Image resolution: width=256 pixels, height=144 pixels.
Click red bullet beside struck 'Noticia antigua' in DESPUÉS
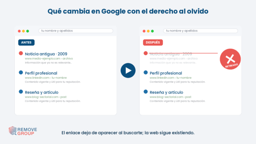[146, 53]
